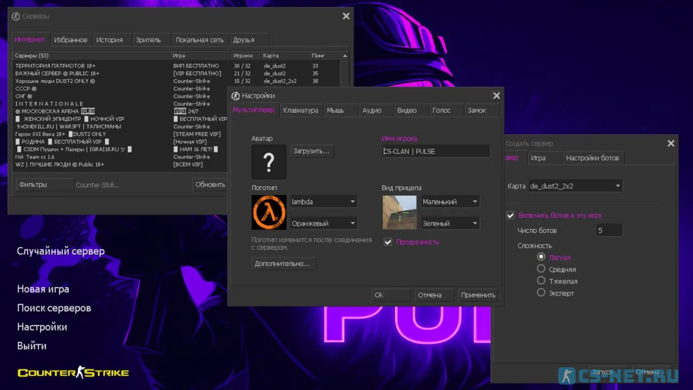Viewport: 693px width, 390px height.
Task: Open the Маленький crosshair size dropdown
Action: (x=450, y=201)
